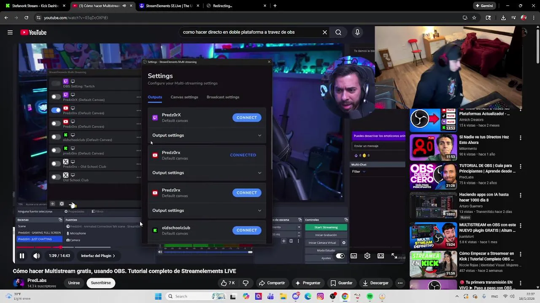Switch to the 'Redirecting...' browser tab
Image resolution: width=540 pixels, height=303 pixels.
pos(236,6)
